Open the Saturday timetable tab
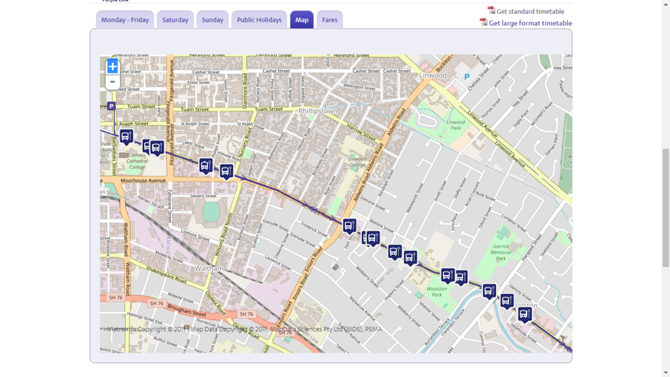 pyautogui.click(x=175, y=20)
